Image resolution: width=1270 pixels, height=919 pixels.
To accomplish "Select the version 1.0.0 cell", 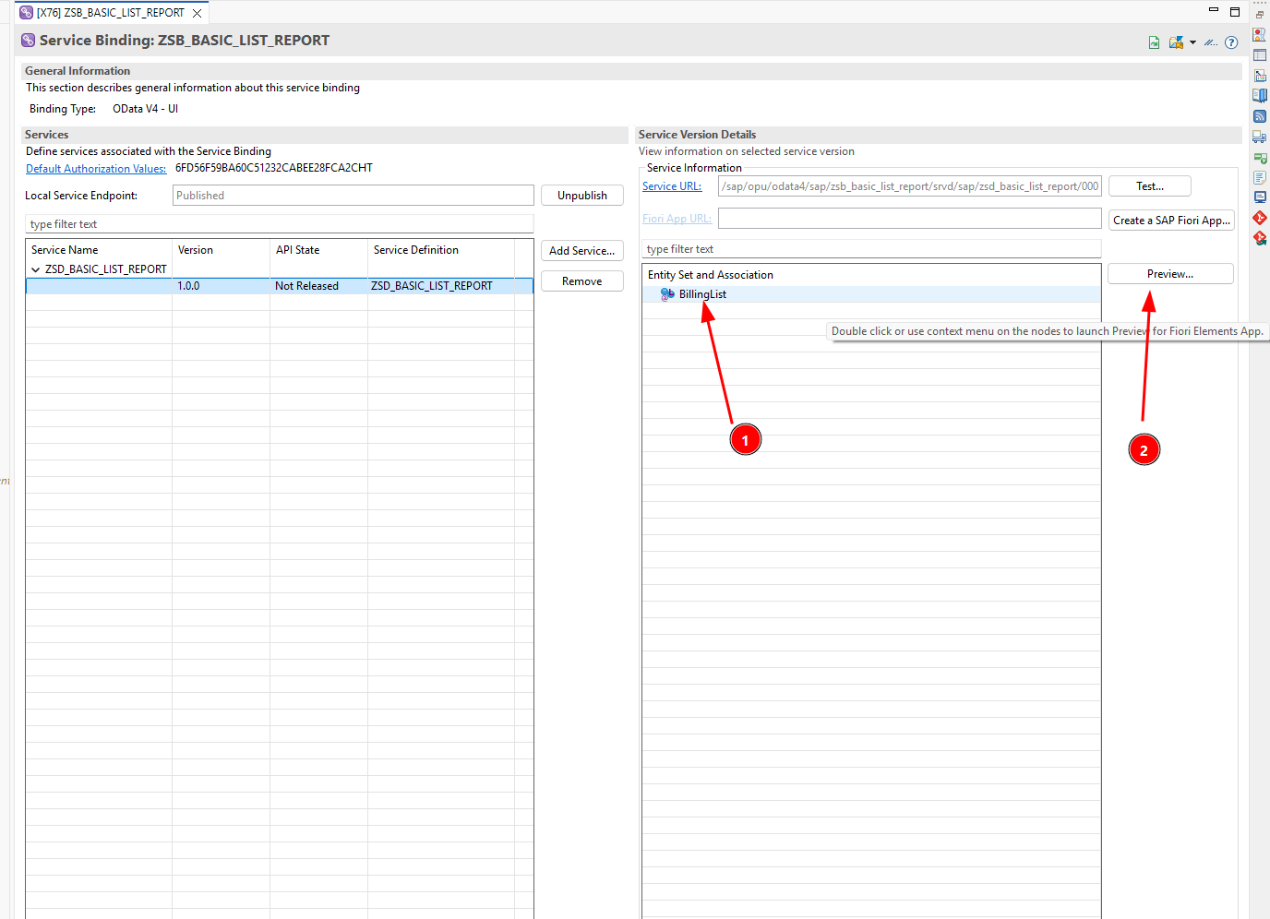I will 222,286.
